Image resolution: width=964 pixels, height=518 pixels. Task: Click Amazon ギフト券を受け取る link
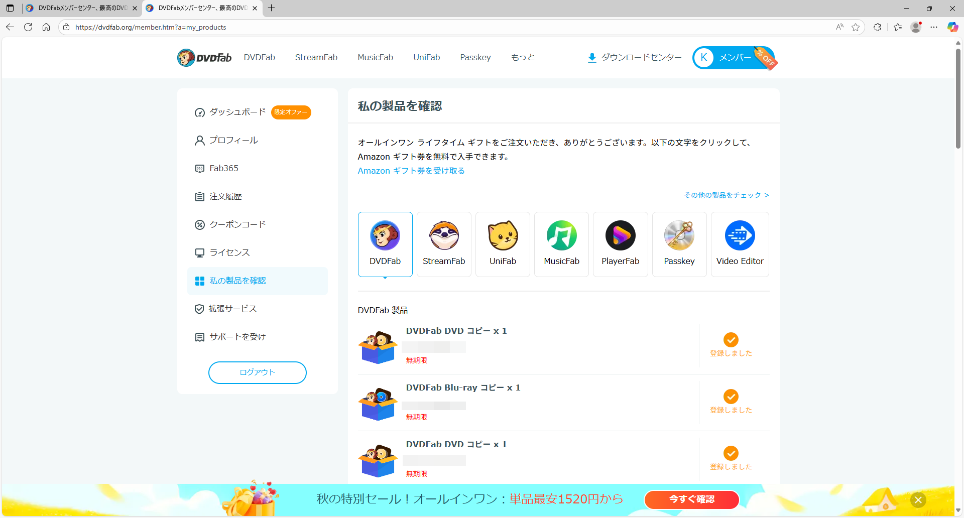click(x=411, y=171)
